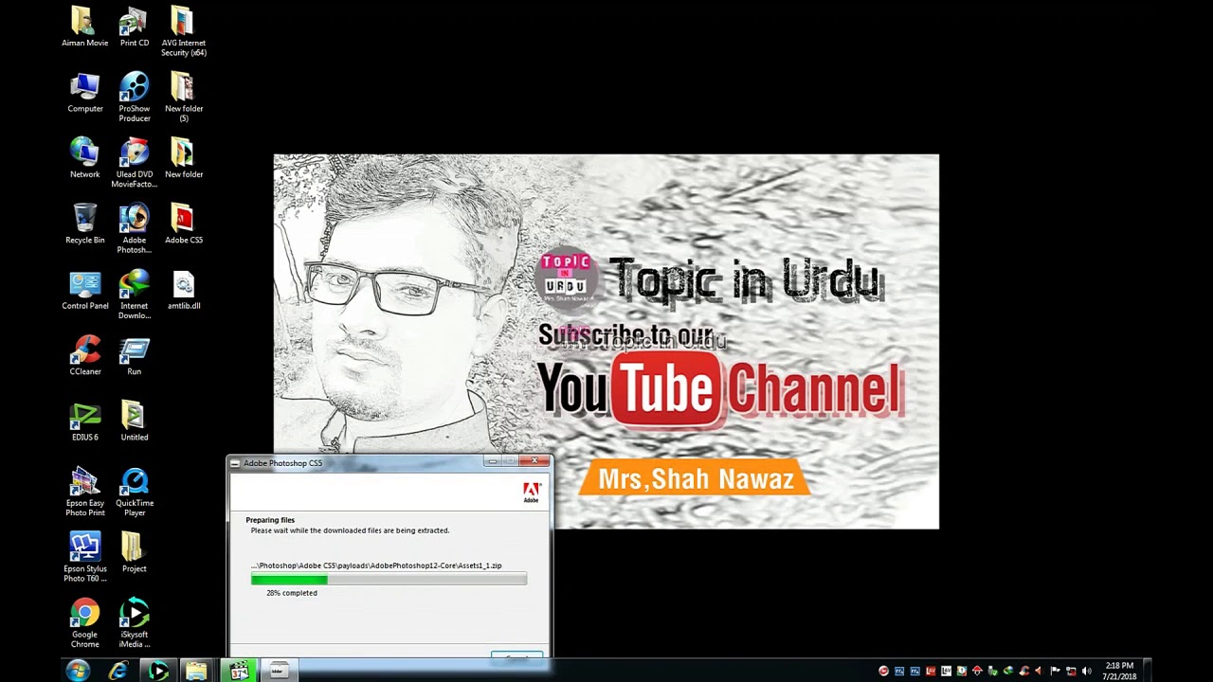Screen dimensions: 1213x682
Task: Open the Adobe CS5 folder icon
Action: click(183, 224)
